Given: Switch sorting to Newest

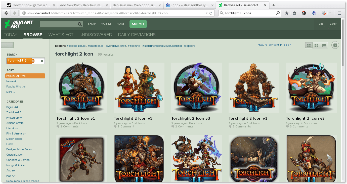Looking at the screenshot, I should [x=11, y=81].
